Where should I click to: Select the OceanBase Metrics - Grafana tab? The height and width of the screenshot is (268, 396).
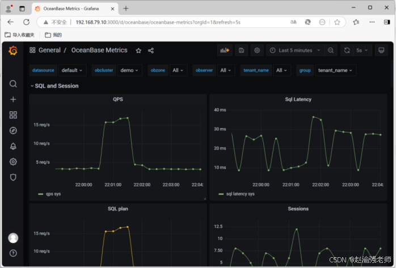click(75, 8)
